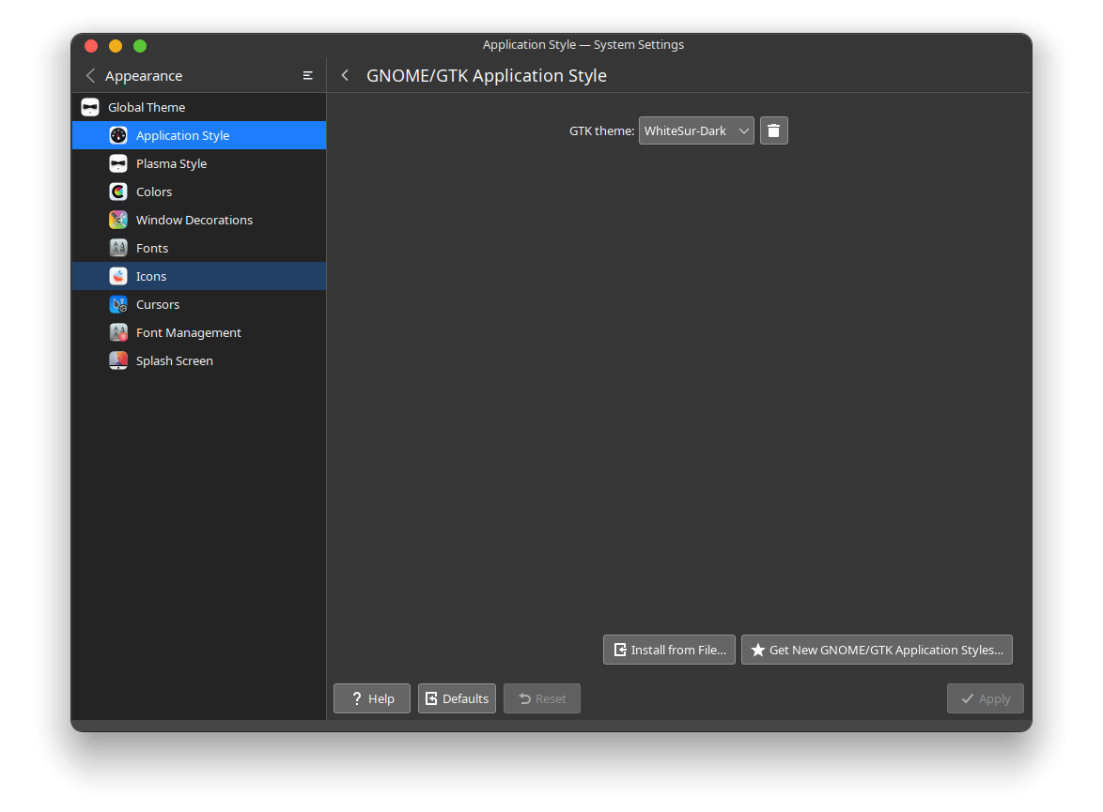Click the Apply button
1103x812 pixels.
click(985, 698)
